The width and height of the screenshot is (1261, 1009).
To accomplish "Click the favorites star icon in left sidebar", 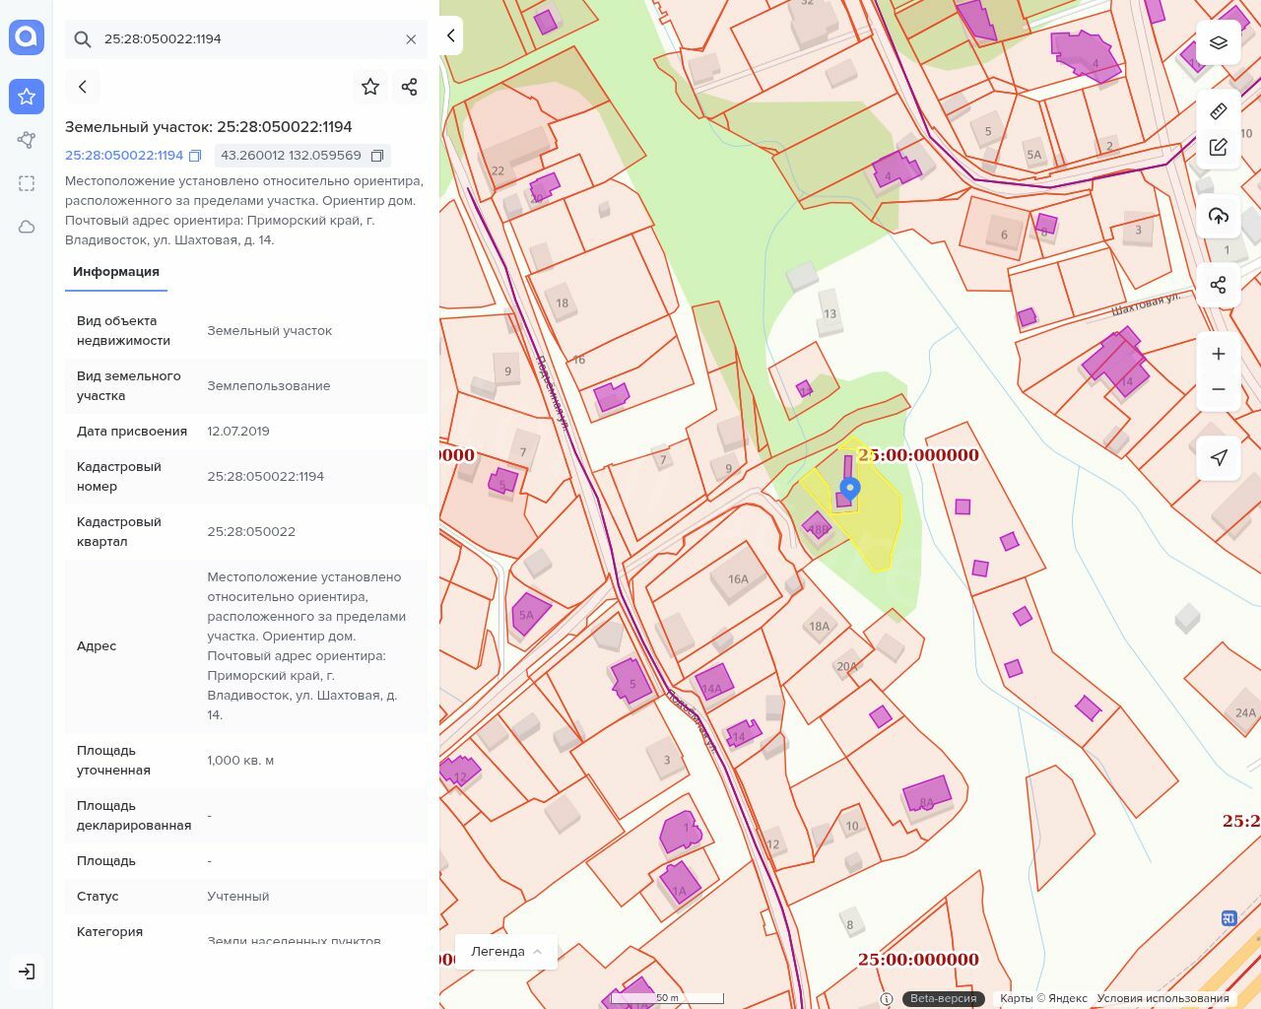I will click(27, 97).
